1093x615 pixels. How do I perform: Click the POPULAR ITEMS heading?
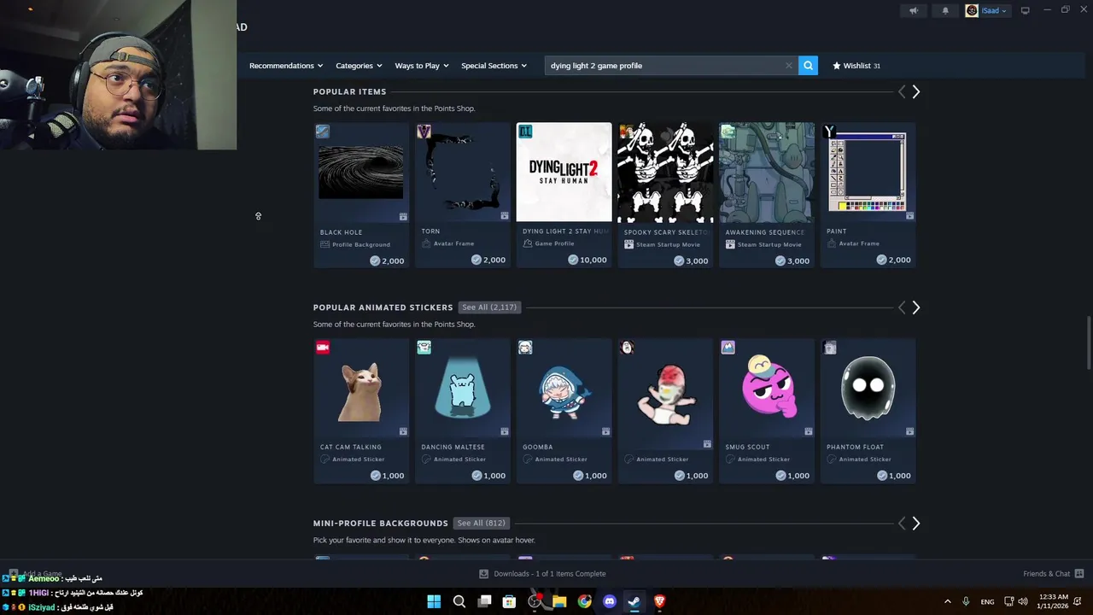pos(349,91)
